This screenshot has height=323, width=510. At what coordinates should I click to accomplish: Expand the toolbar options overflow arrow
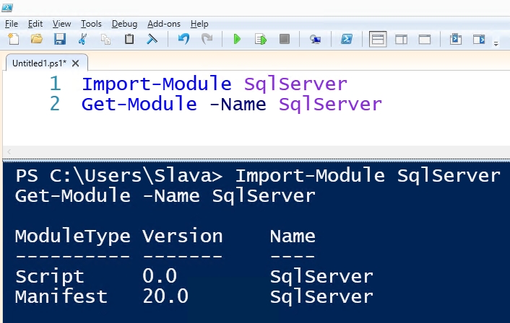[x=496, y=43]
